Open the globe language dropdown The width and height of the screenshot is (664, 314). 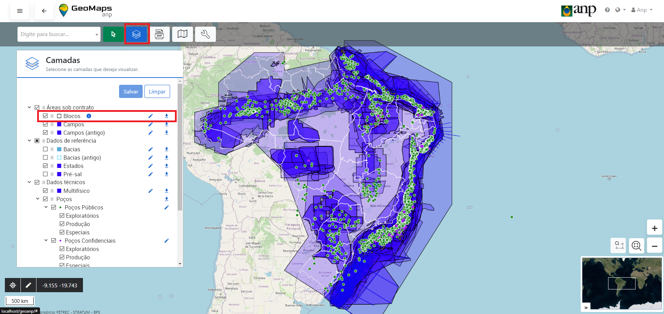tap(620, 10)
